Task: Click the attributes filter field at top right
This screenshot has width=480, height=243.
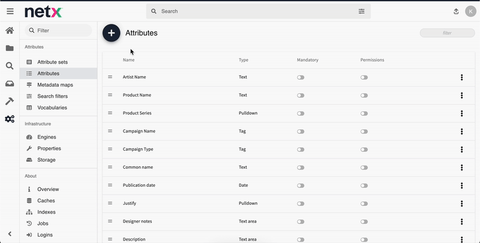Action: pos(447,33)
